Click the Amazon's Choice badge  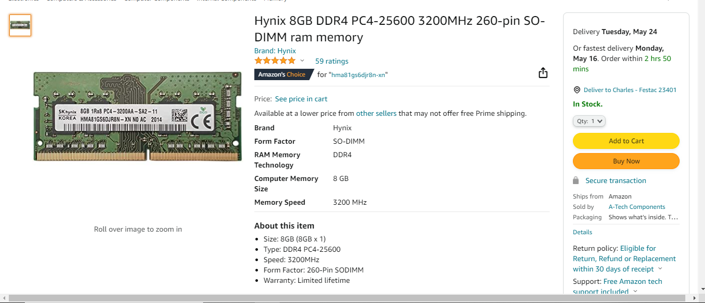click(281, 74)
